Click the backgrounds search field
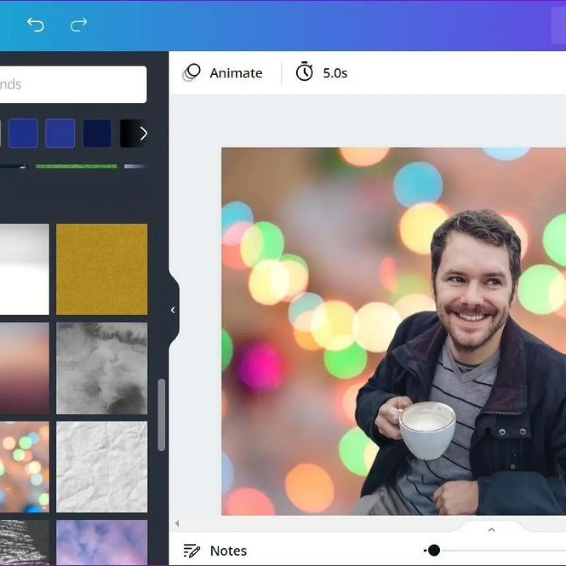The image size is (566, 566). click(x=73, y=84)
